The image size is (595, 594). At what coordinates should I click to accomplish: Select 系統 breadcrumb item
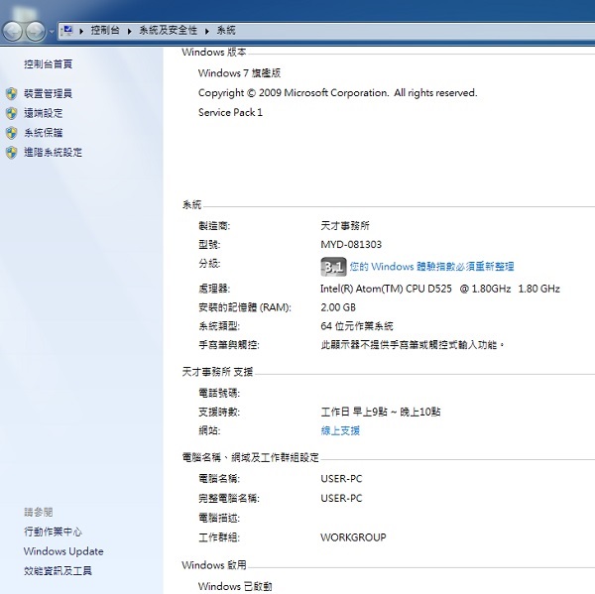tap(226, 31)
